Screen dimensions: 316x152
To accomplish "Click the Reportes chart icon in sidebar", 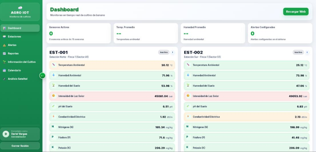I will (4, 54).
